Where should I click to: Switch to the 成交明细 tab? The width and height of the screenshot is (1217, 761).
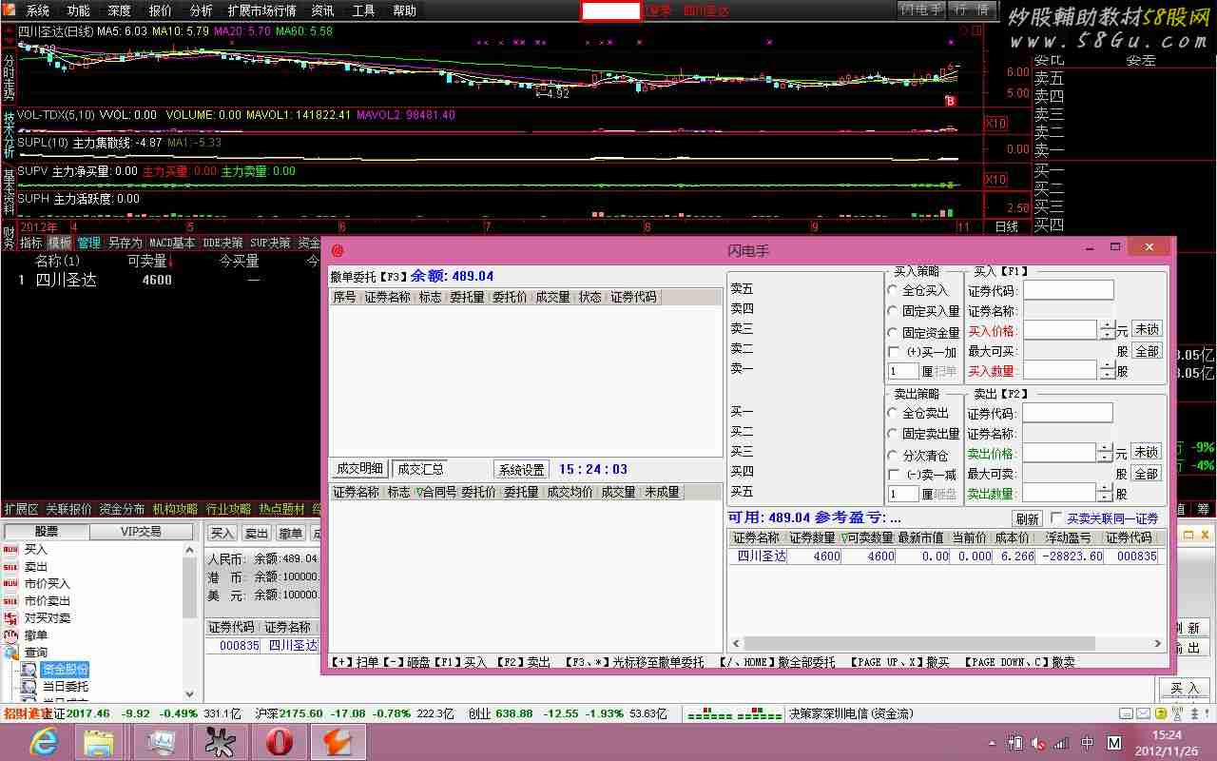click(359, 469)
